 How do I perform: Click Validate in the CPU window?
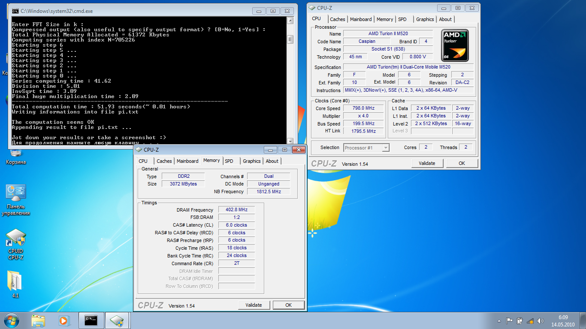pyautogui.click(x=427, y=163)
